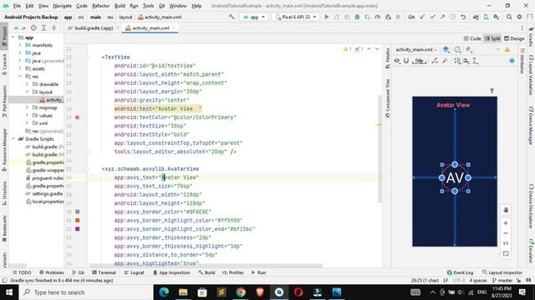Image resolution: width=535 pixels, height=300 pixels.
Task: Open the Refactor menu
Action: (101, 6)
